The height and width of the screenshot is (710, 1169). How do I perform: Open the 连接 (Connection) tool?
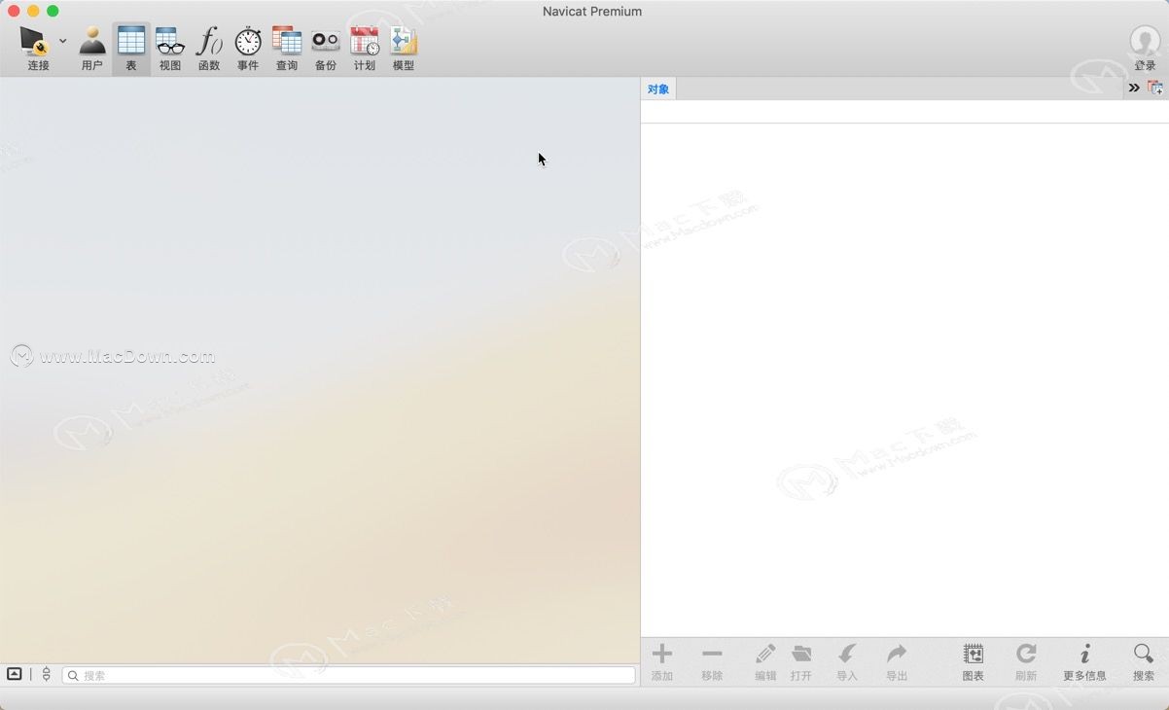(x=37, y=49)
